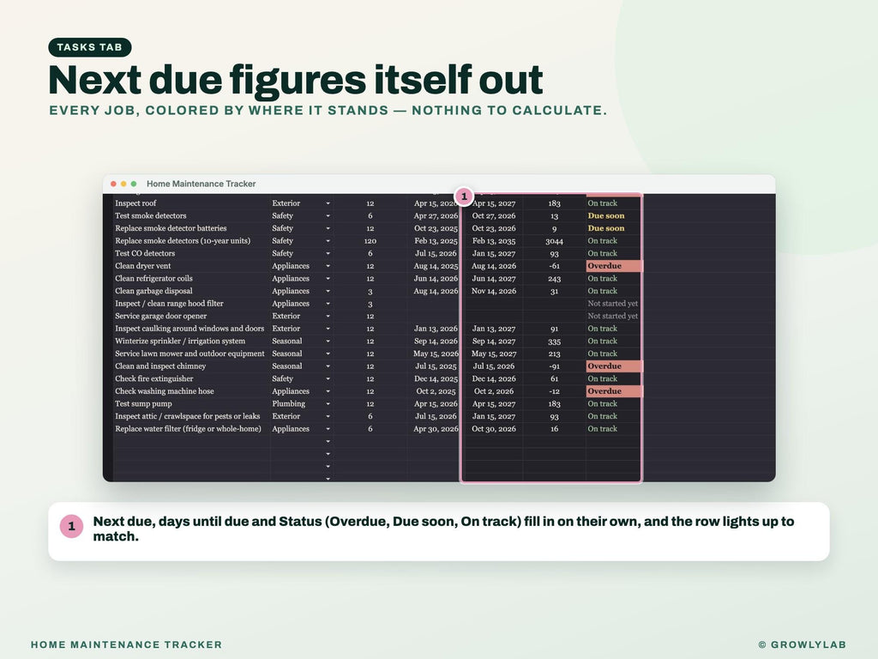Select 'Due soon' status for Test smoke detectors

613,215
